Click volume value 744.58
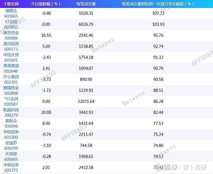The height and width of the screenshot is (174, 213). point(86,145)
